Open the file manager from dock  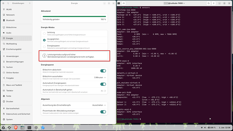click(x=23, y=128)
